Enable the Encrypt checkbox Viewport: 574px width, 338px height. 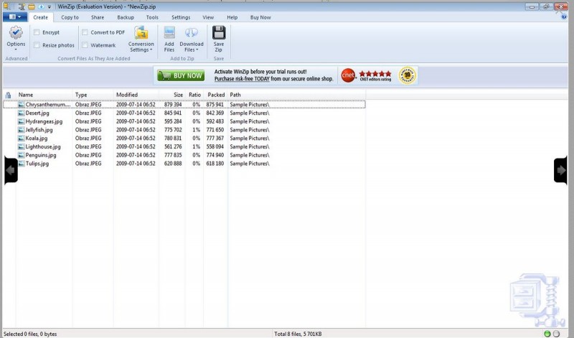[x=37, y=32]
